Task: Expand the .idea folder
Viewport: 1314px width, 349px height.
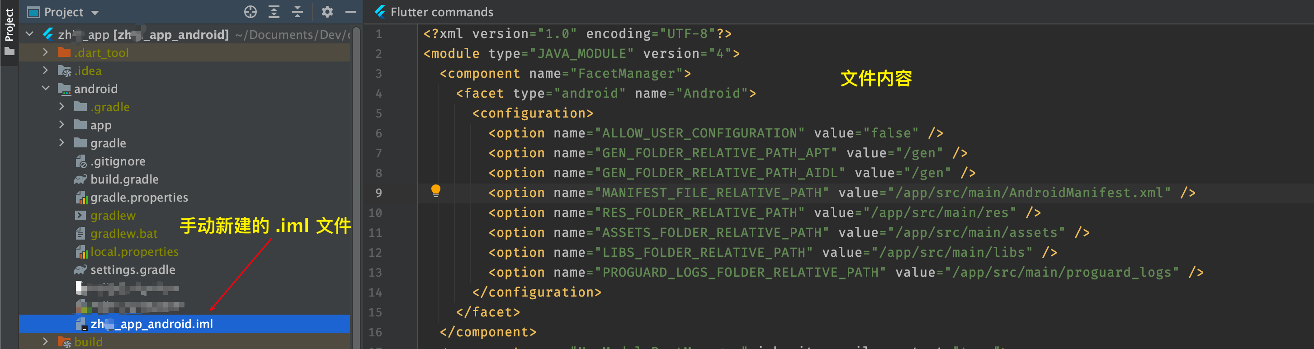Action: click(x=45, y=70)
